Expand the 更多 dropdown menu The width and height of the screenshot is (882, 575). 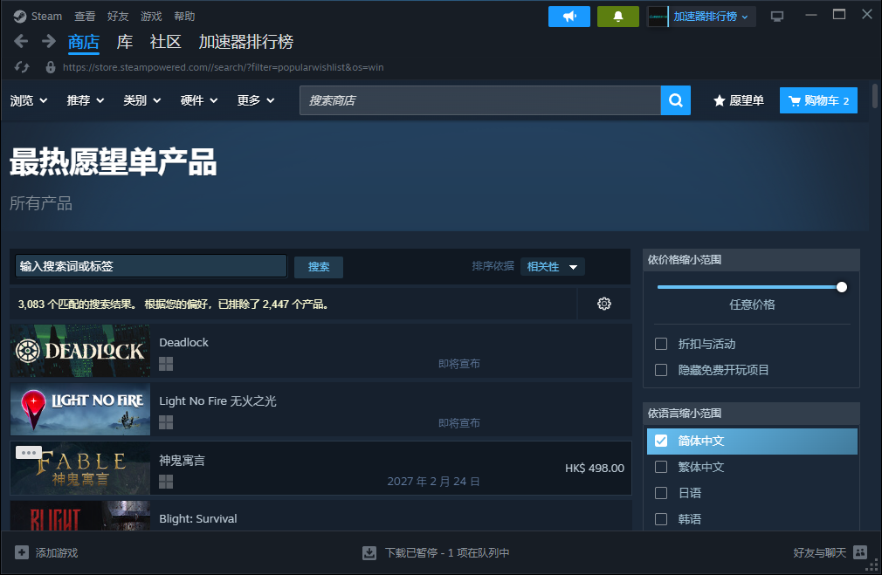click(x=256, y=100)
